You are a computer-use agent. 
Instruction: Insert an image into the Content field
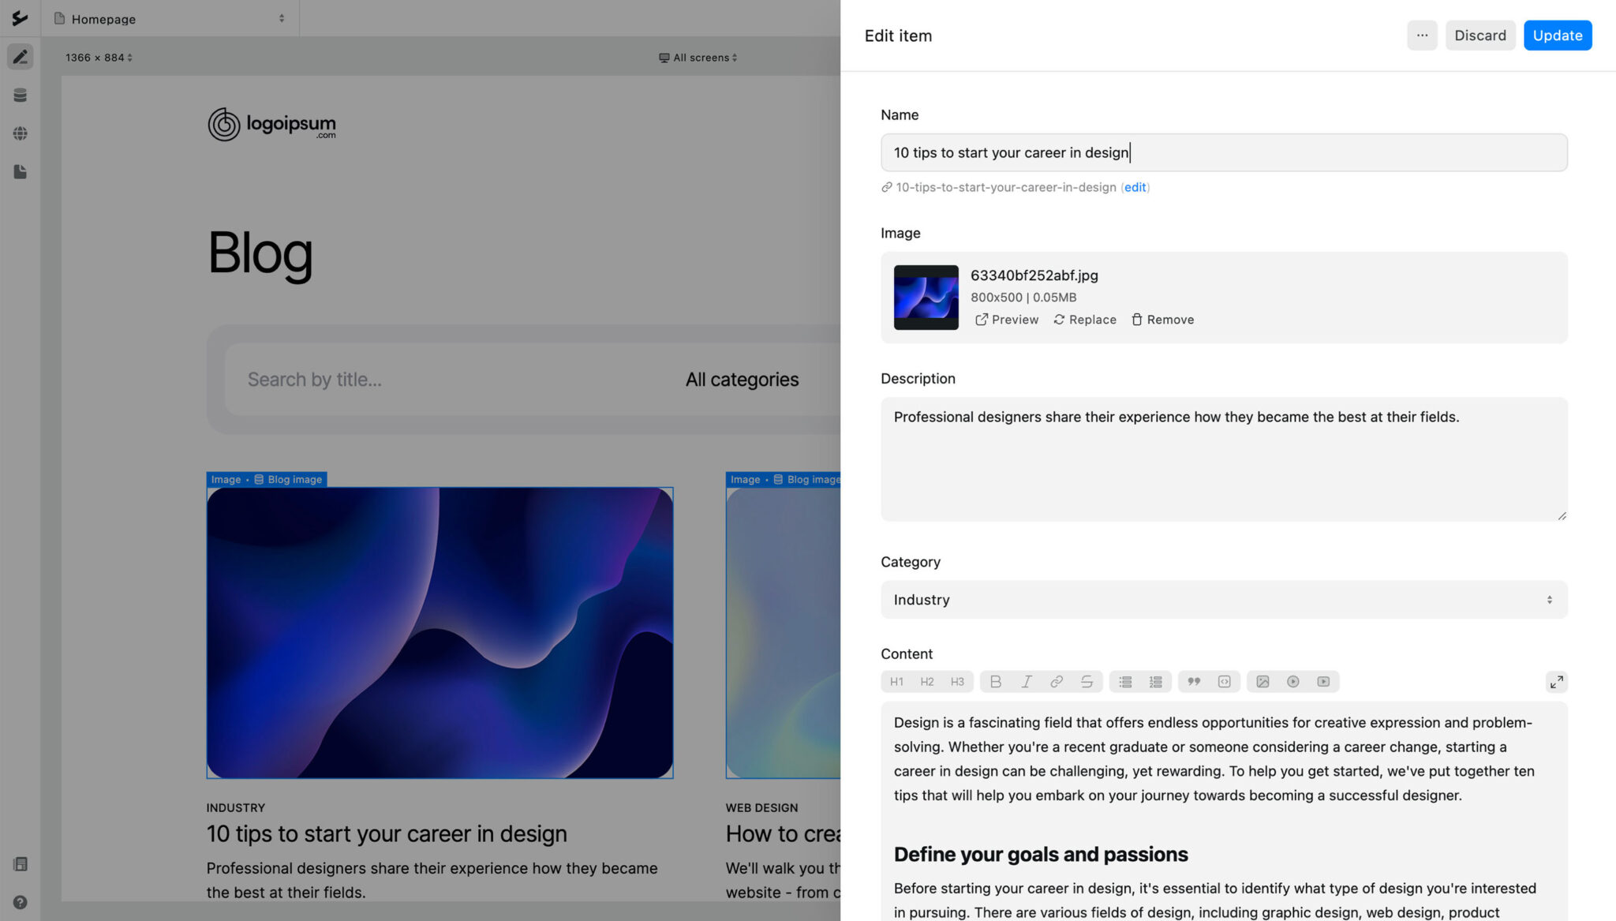coord(1262,681)
